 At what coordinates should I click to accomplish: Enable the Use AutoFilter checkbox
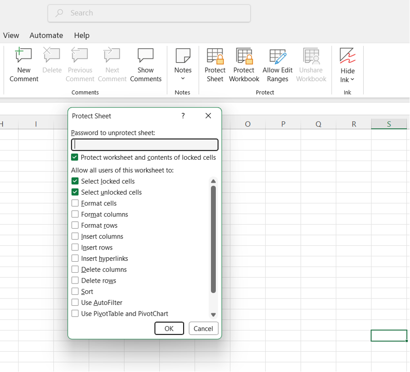coord(75,302)
